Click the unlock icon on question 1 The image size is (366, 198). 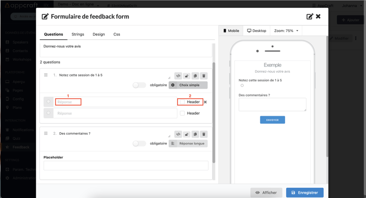pyautogui.click(x=187, y=76)
